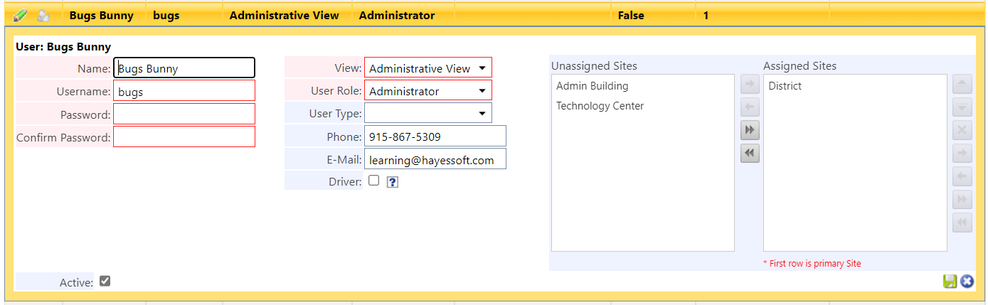The width and height of the screenshot is (988, 305).
Task: Click the Administrator cell in header row
Action: pos(397,15)
